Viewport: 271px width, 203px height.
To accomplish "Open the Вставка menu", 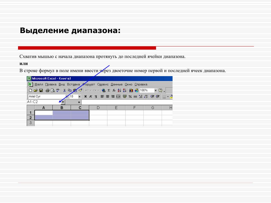I will coord(74,84).
